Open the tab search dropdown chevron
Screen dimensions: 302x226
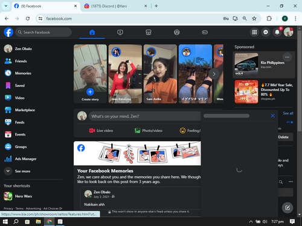click(x=6, y=6)
